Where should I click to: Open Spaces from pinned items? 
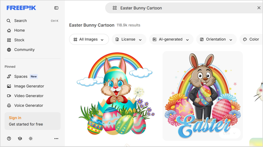(21, 76)
